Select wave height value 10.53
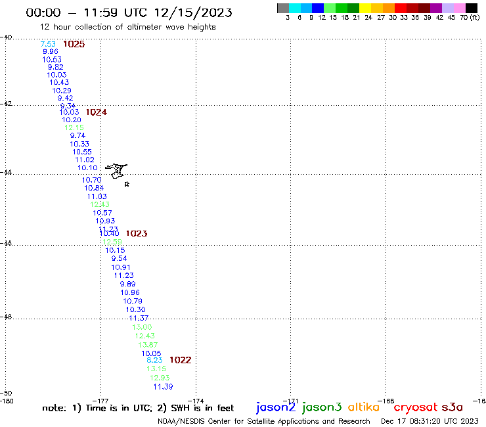Image resolution: width=486 pixels, height=427 pixels. tap(52, 59)
